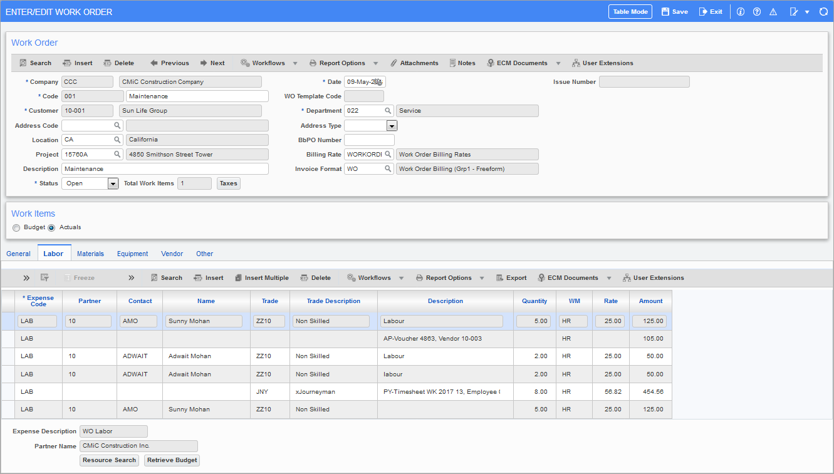Open Attachments for this work order

(x=415, y=63)
